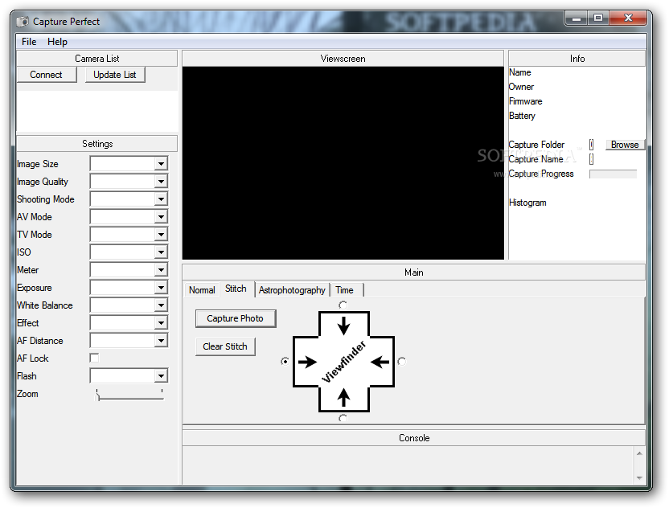Viewport: 669px width, 508px height.
Task: Click the Firmware label in Info
Action: click(x=525, y=101)
